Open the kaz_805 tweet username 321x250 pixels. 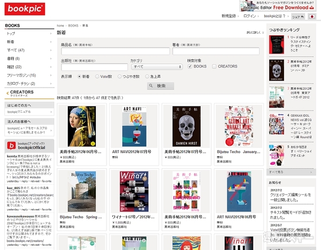pyautogui.click(x=13, y=188)
